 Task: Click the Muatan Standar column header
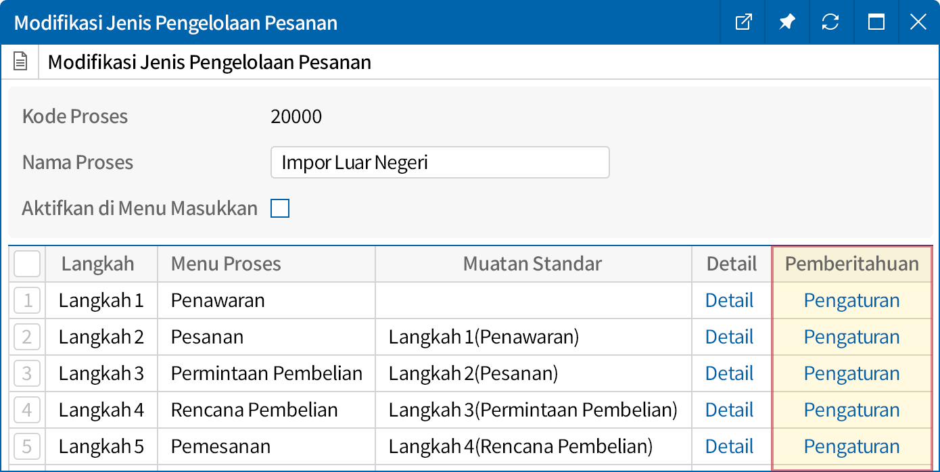click(x=532, y=264)
